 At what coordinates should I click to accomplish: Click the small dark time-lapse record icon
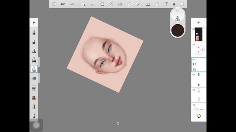[x=174, y=4]
